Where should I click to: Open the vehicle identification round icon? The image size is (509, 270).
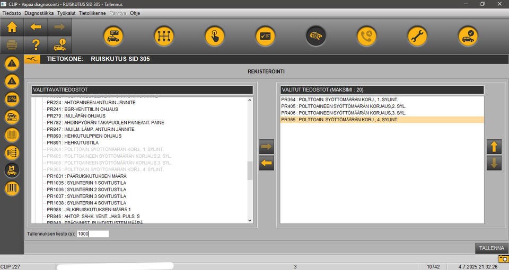point(113,36)
